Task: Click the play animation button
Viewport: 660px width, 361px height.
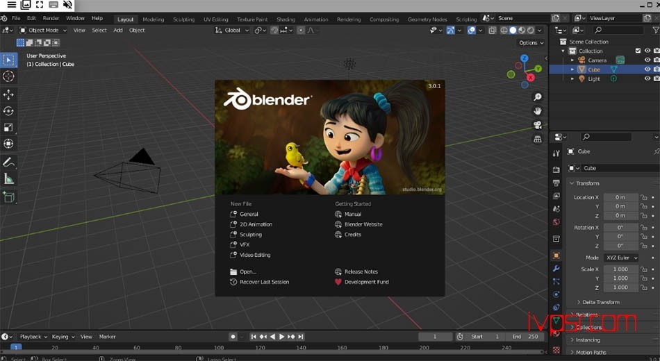Action: coord(281,337)
